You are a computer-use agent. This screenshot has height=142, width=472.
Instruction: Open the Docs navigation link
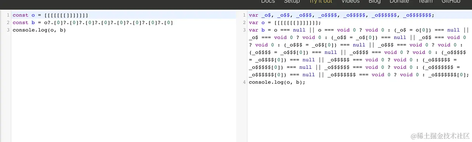pyautogui.click(x=268, y=2)
